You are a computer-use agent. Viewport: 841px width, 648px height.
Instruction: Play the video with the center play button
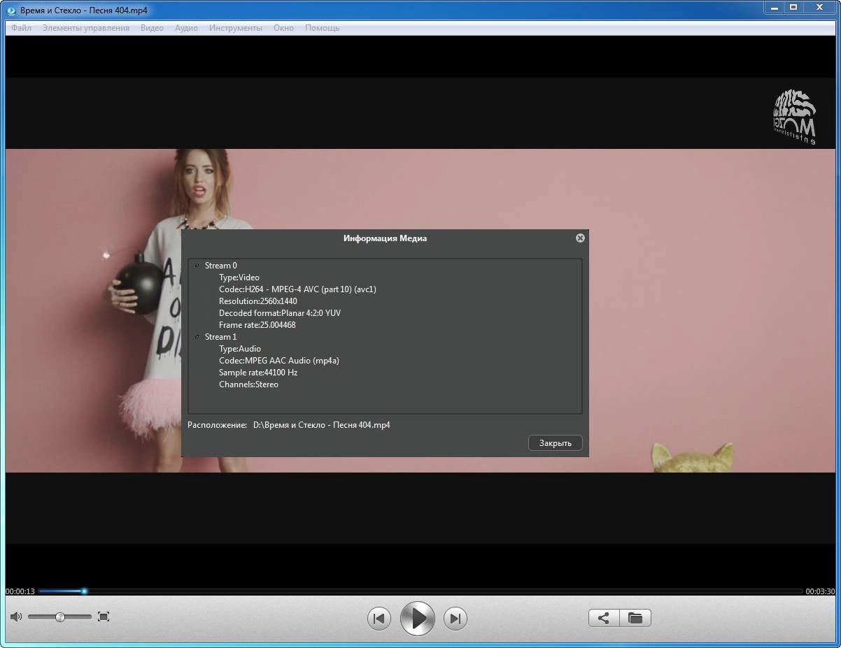[x=418, y=618]
